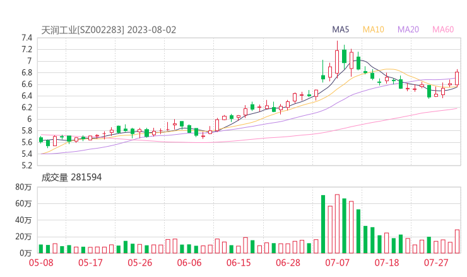Viewport: 467px width, 277px height.
Task: Click the 80万 volume axis label
Action: pos(23,187)
